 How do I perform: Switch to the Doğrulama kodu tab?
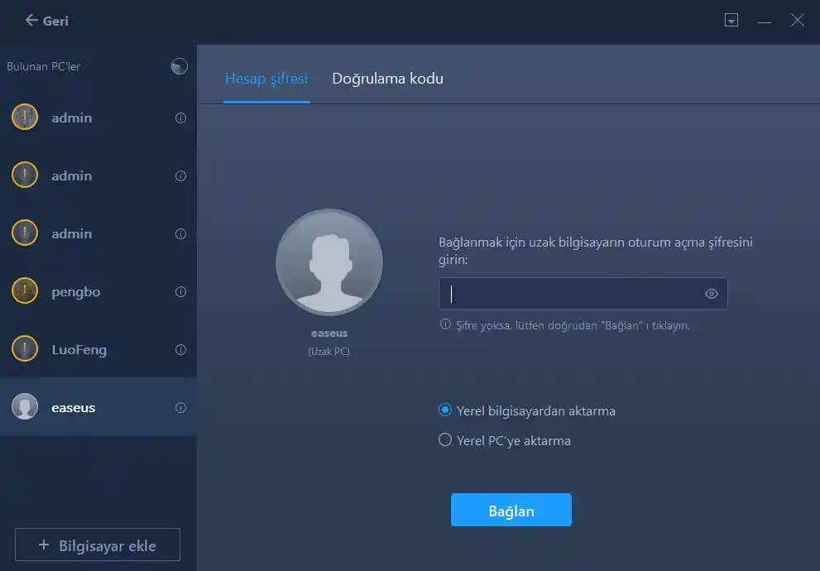[x=387, y=79]
